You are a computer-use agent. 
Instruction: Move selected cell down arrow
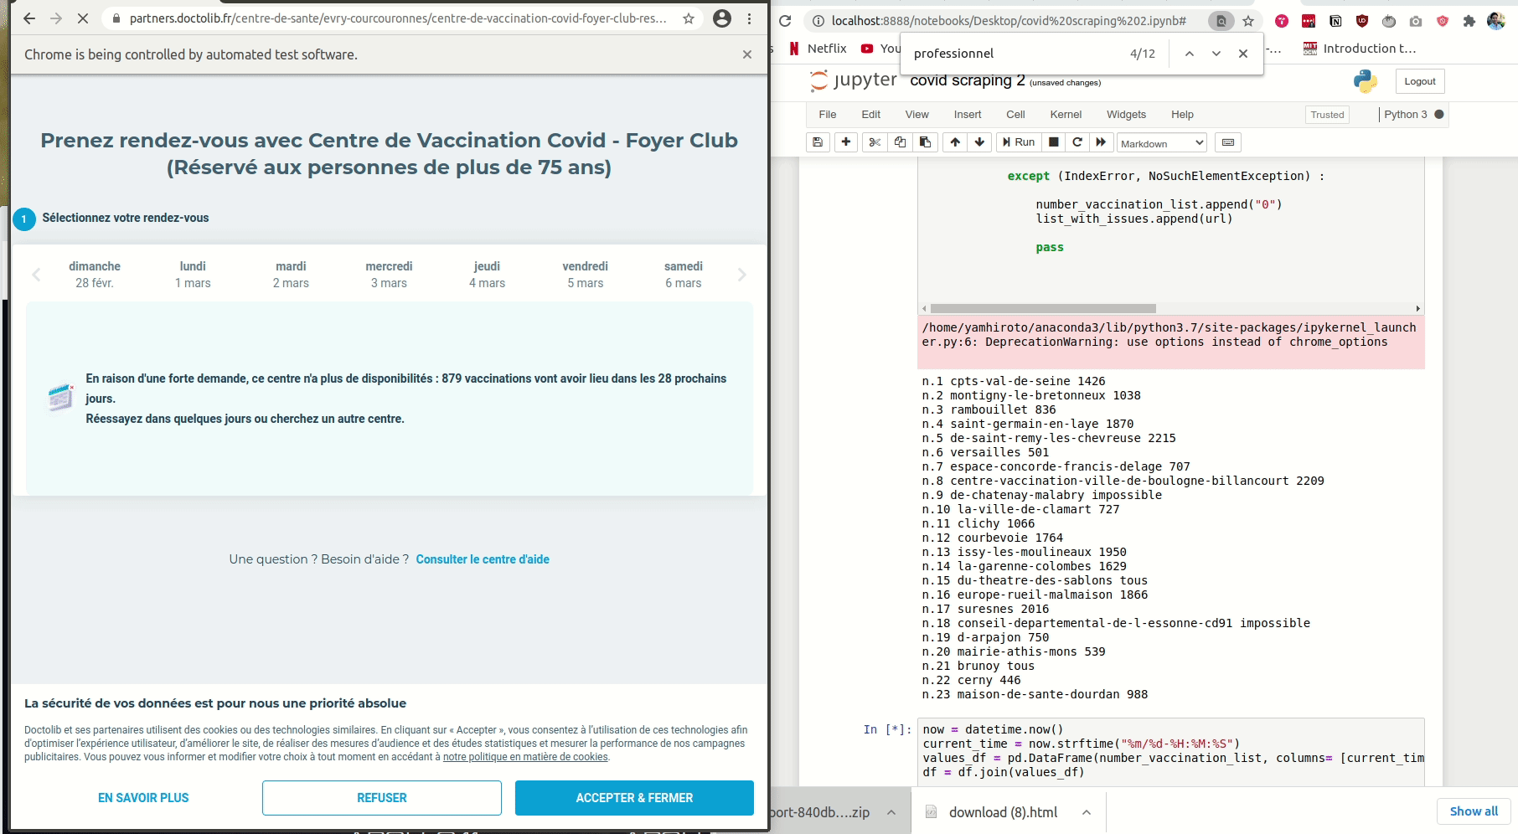[979, 142]
